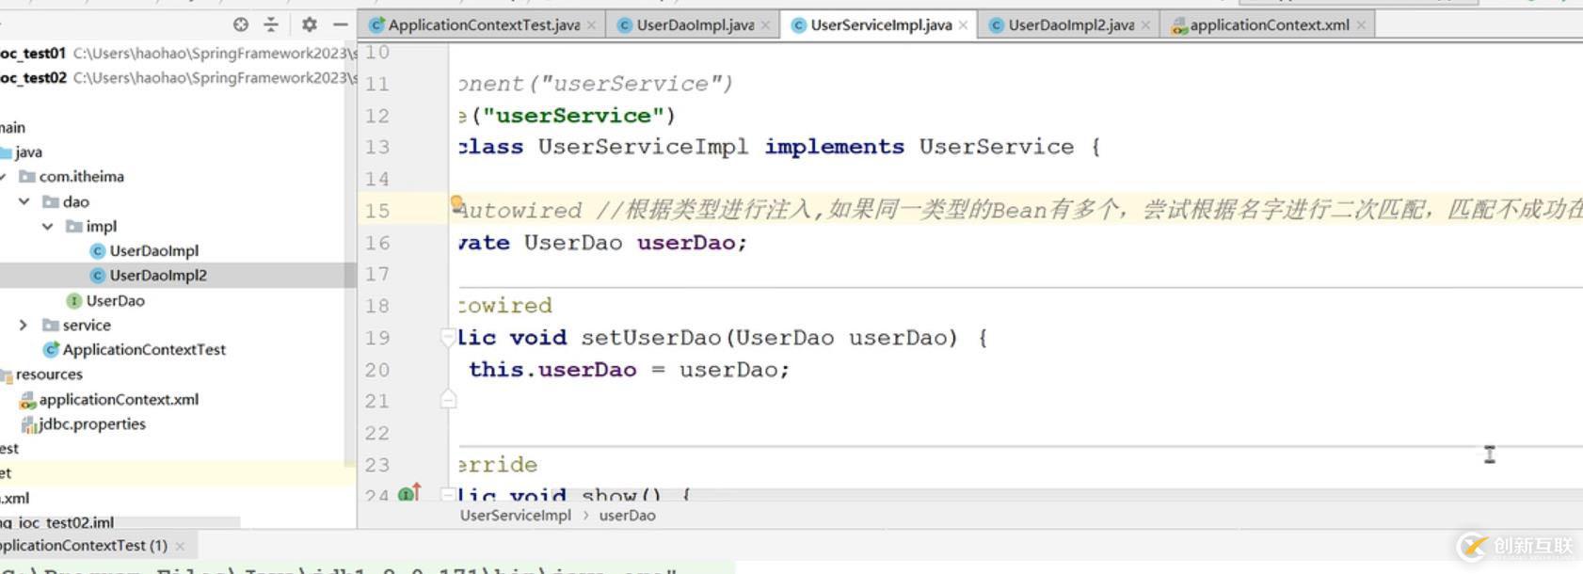
Task: Select UserDaoImpl class in project tree
Action: coord(153,251)
